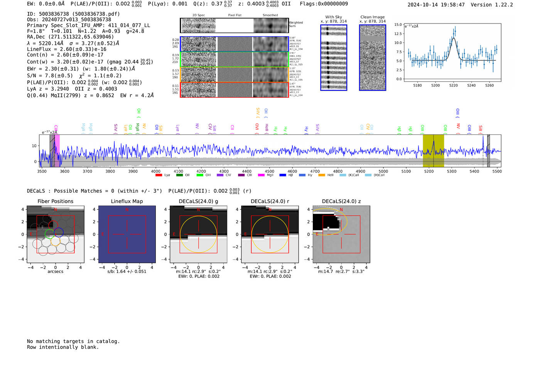Select the Weighted Sum 2D spectrum row

click(x=234, y=25)
